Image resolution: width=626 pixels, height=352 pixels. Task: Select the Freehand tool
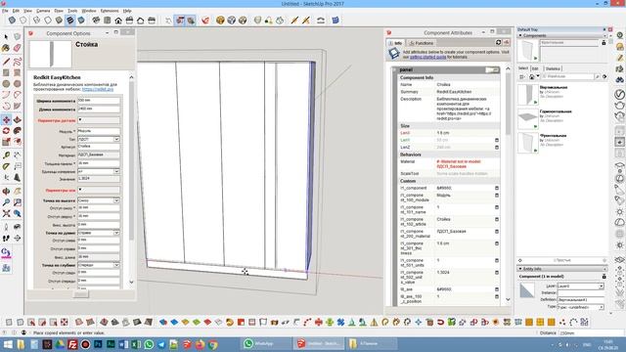(18, 61)
